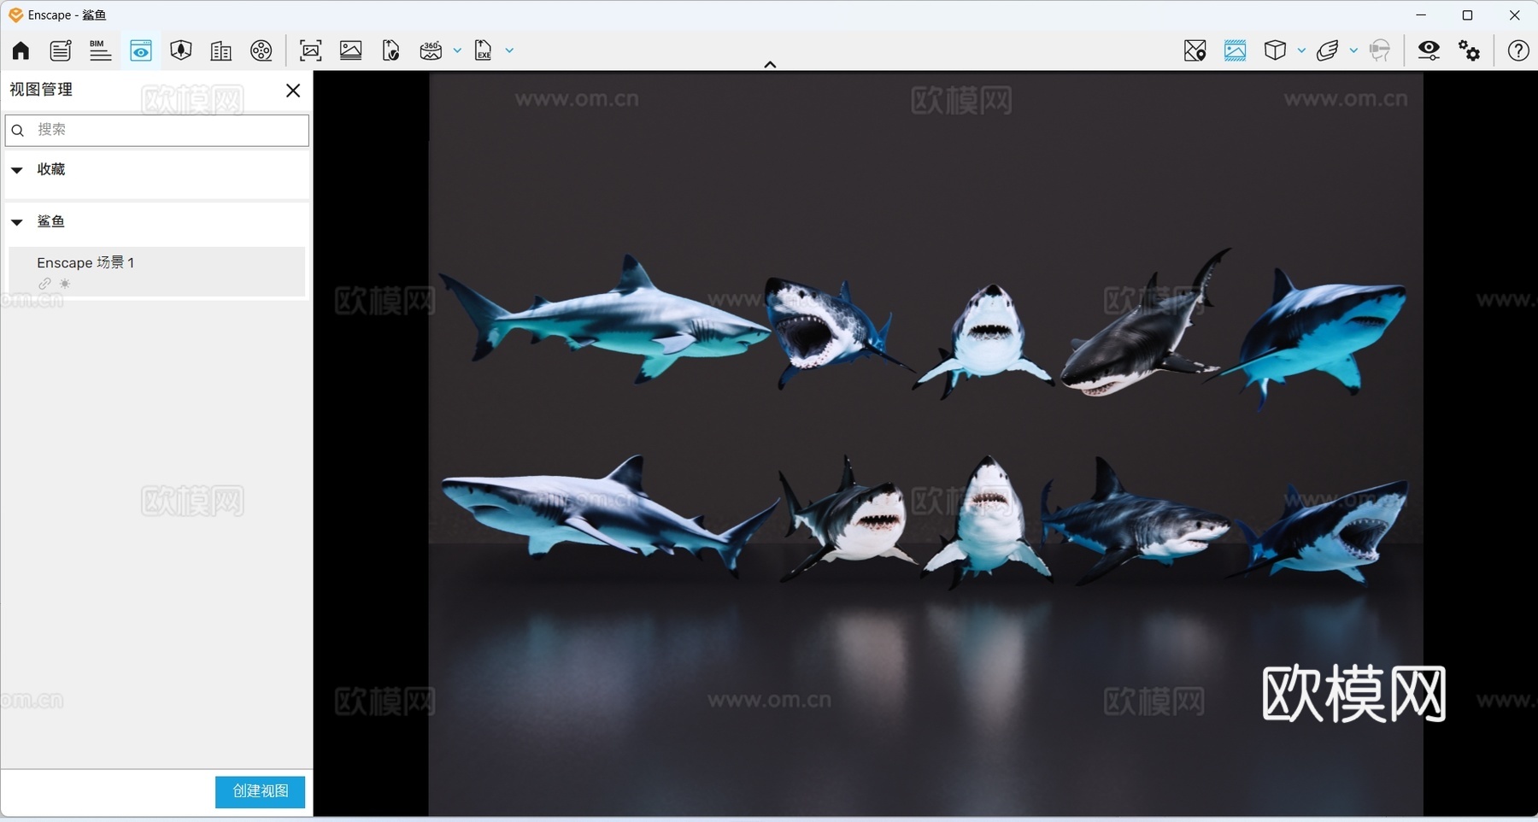Click the export video file icon
Screen dimensions: 1538x822
[391, 50]
